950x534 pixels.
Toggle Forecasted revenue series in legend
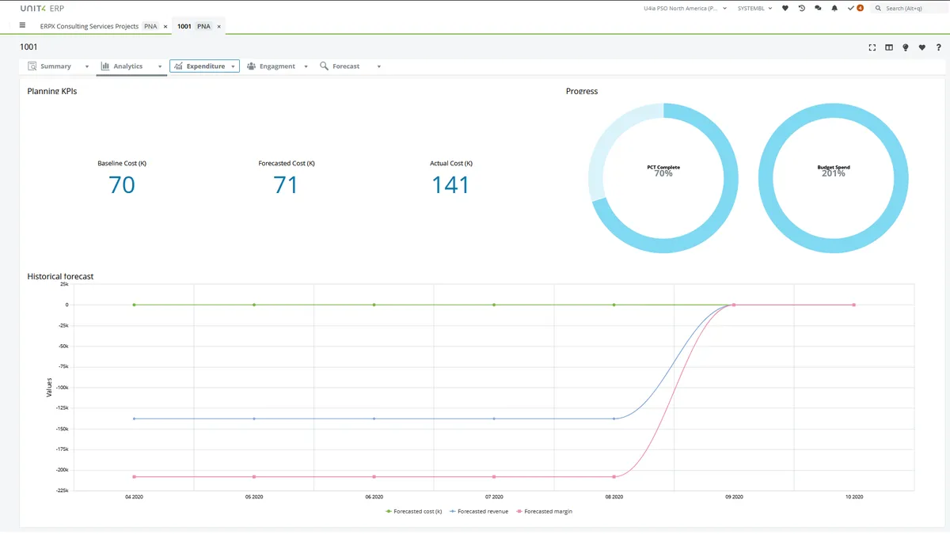pyautogui.click(x=479, y=511)
